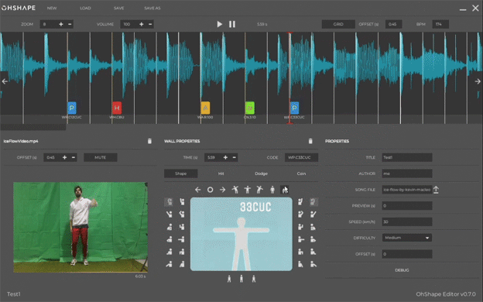
Task: Click the DEBUG button
Action: click(x=402, y=270)
